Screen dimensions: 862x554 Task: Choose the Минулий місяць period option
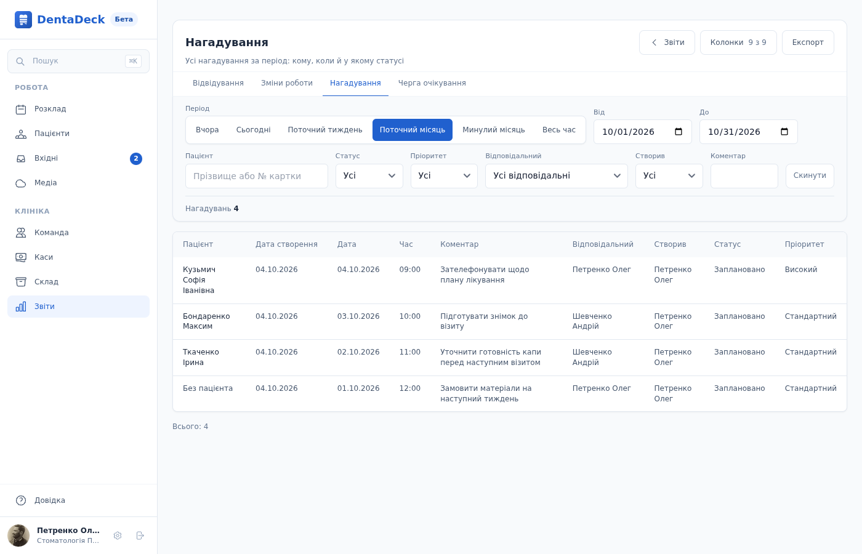[494, 130]
